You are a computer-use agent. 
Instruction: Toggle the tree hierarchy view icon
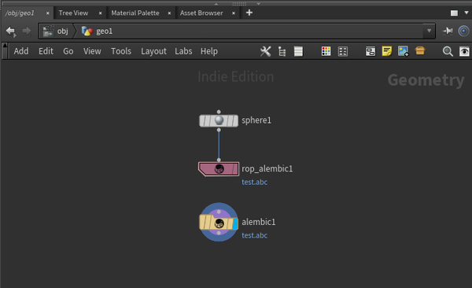tap(282, 51)
